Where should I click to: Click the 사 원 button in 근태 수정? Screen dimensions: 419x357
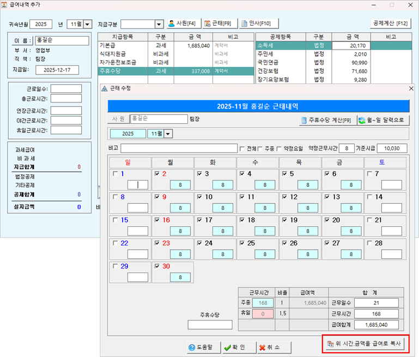click(118, 119)
